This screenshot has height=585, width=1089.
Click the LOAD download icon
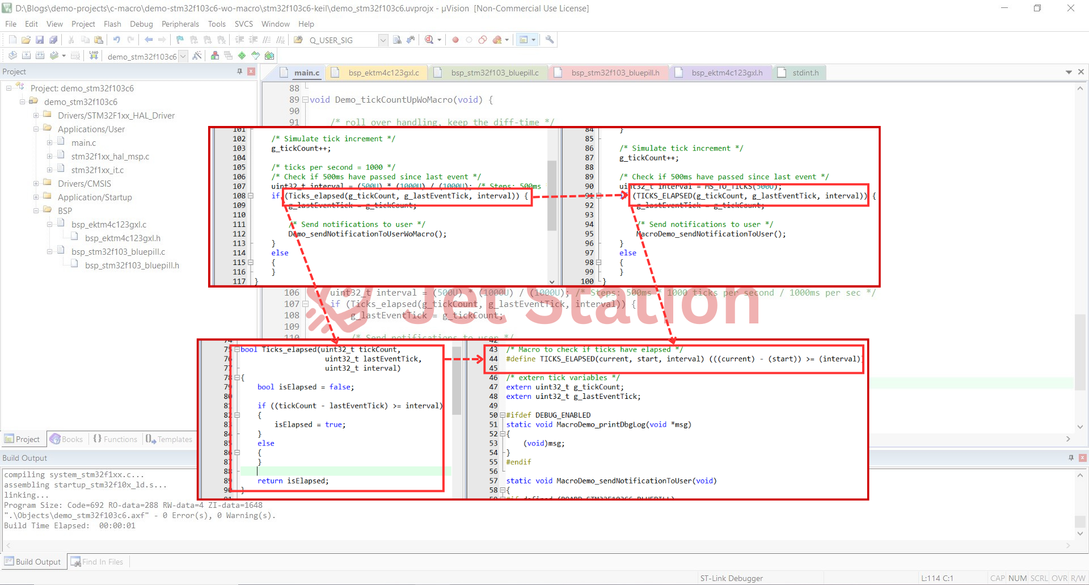tap(94, 56)
